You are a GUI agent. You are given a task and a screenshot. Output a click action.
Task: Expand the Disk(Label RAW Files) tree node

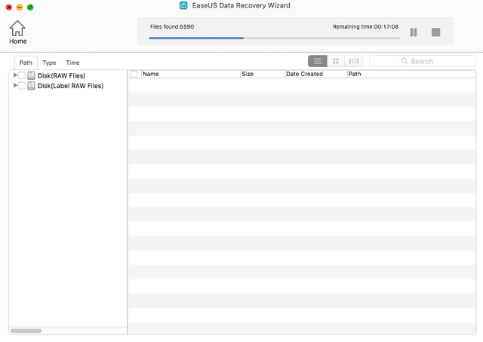coord(15,85)
